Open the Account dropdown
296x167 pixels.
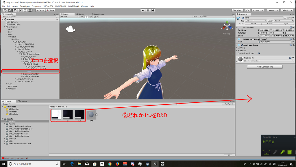pos(258,10)
